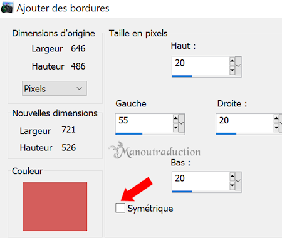Screen dimensions: 282x238
Task: Click in the Bas value field
Action: point(201,181)
